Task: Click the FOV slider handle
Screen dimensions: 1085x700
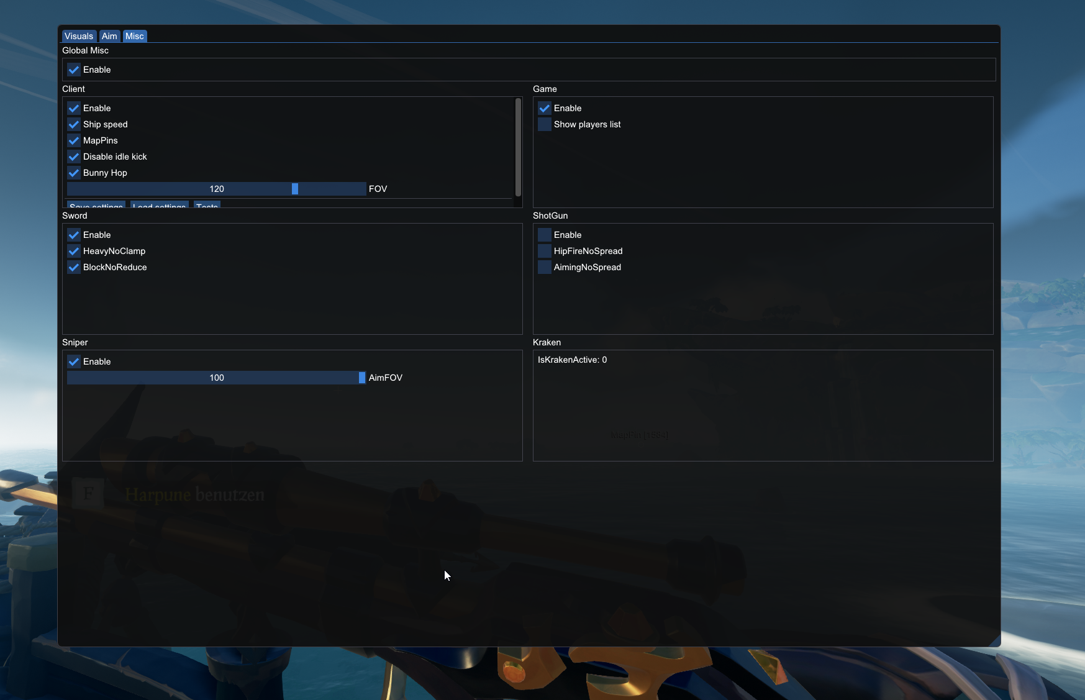Action: point(295,189)
